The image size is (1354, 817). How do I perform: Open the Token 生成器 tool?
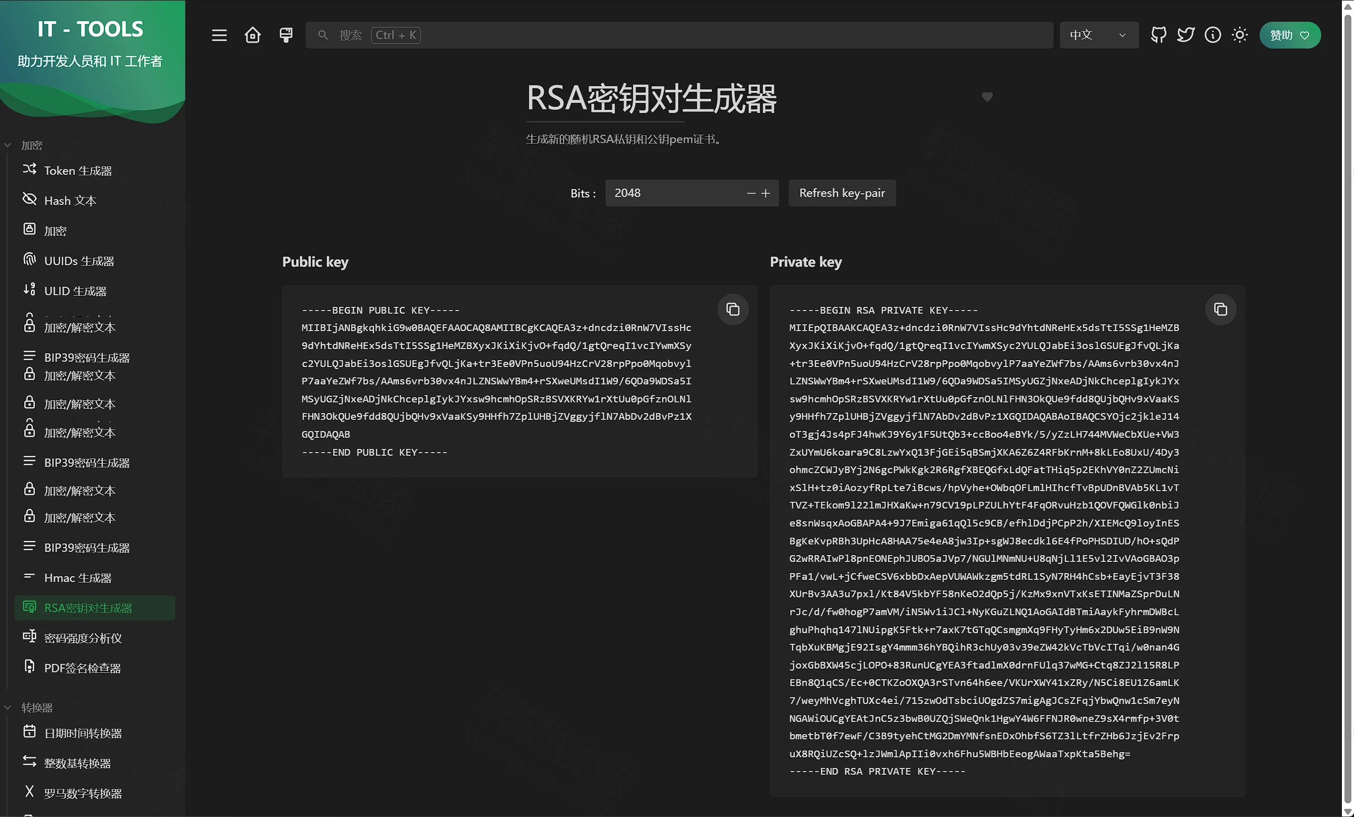coord(94,171)
